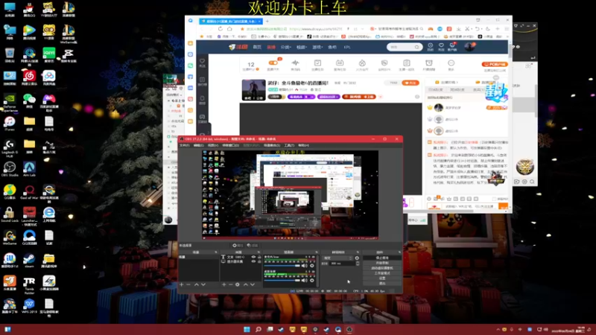The image size is (596, 335).
Task: Adjust first mixer channel volume slider
Action: (x=282, y=266)
